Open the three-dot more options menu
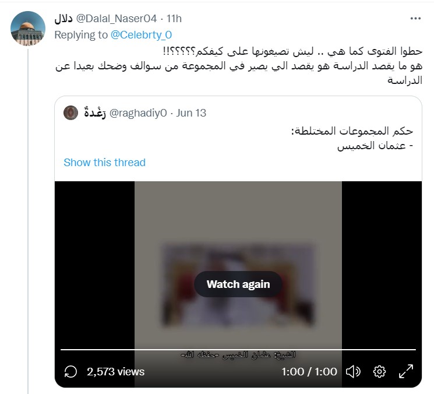The width and height of the screenshot is (434, 394). [415, 19]
